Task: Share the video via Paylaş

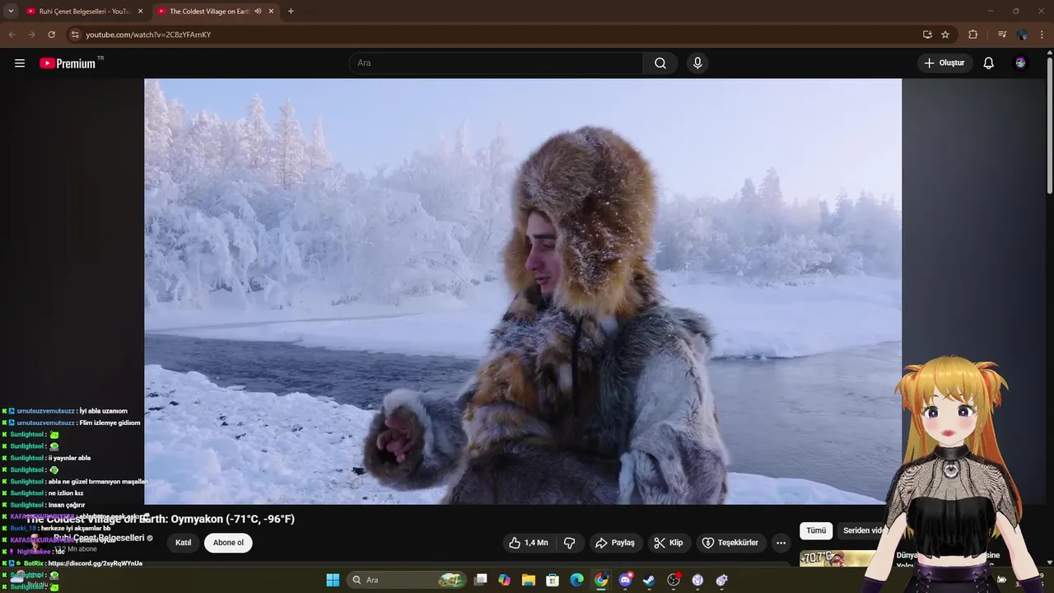Action: pos(615,543)
